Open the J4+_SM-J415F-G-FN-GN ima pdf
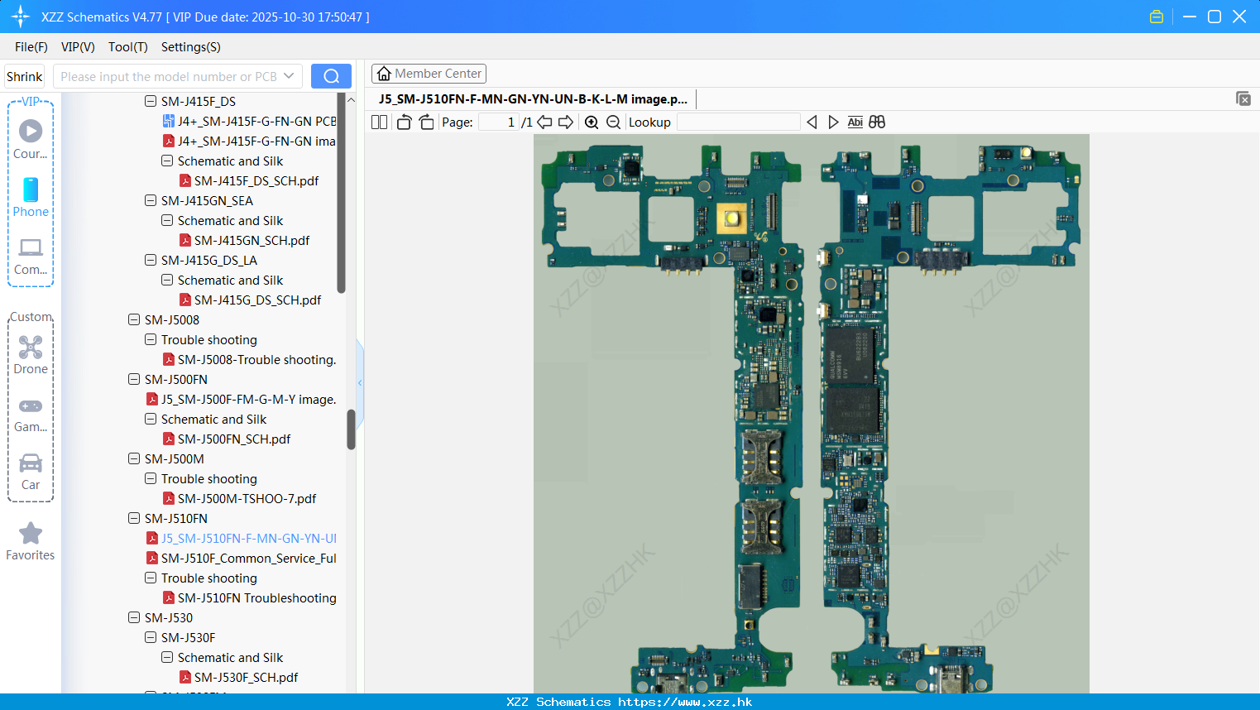 click(x=249, y=141)
